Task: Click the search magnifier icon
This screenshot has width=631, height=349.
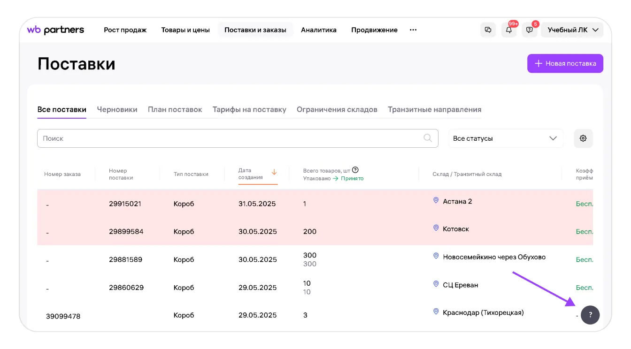Action: 428,138
